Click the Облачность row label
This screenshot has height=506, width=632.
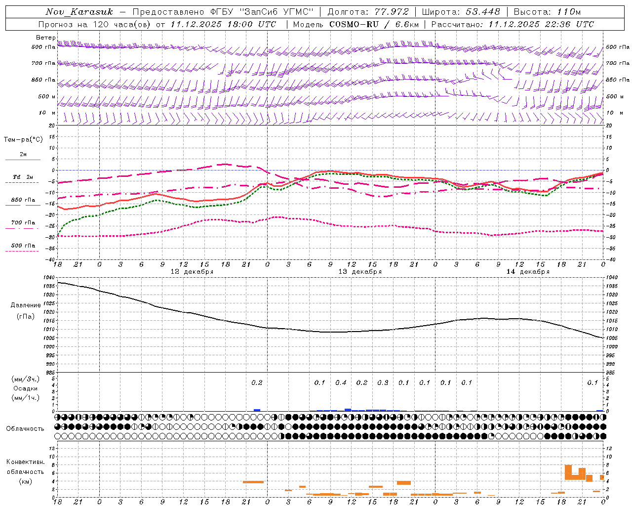(25, 428)
